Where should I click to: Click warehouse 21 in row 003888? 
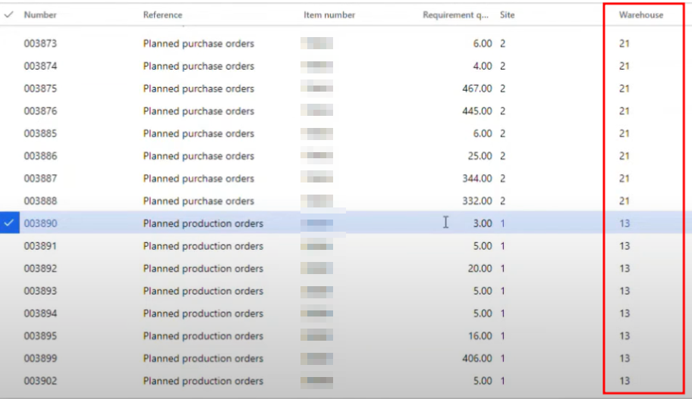624,201
